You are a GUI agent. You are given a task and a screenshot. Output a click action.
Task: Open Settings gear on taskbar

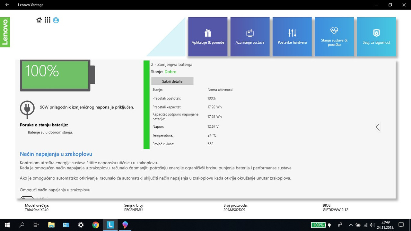click(x=81, y=225)
